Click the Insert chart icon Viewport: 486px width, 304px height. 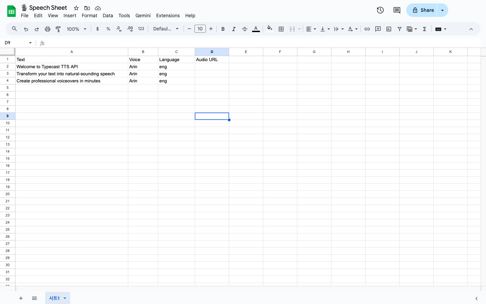coord(388,29)
